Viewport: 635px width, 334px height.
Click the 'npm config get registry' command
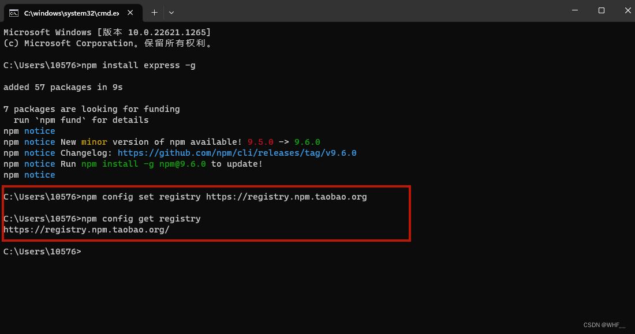pyautogui.click(x=141, y=219)
